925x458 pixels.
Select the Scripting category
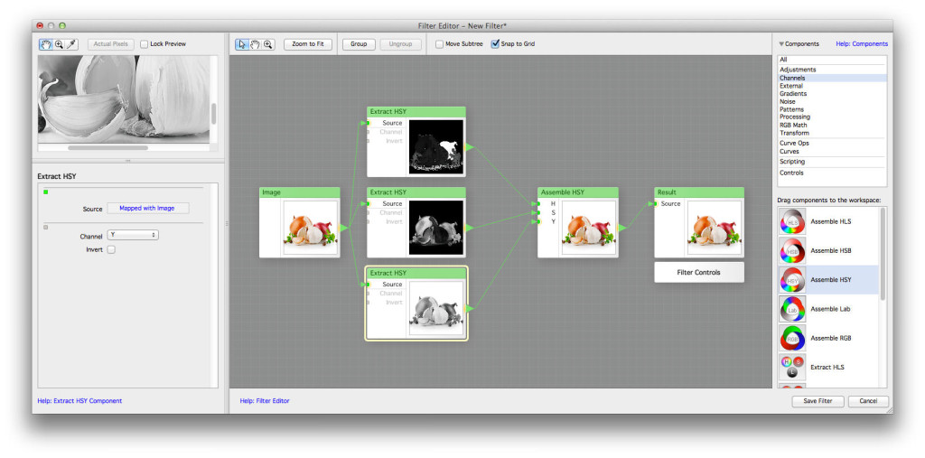[x=832, y=161]
